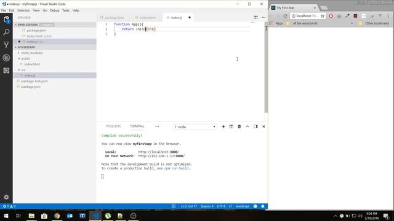
Task: Open Source Control view in activity bar
Action: 6,45
